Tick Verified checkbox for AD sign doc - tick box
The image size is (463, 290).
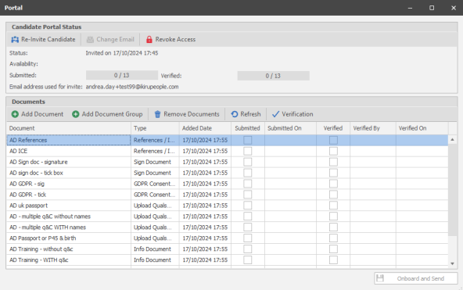(333, 173)
